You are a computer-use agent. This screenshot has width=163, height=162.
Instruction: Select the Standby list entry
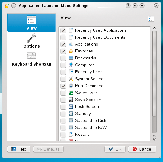pyautogui.click(x=104, y=113)
